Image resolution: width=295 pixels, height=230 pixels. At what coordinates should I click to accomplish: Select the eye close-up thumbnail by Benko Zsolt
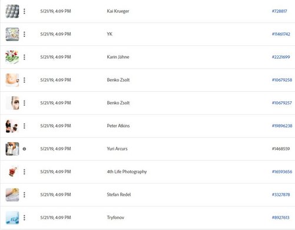click(12, 103)
